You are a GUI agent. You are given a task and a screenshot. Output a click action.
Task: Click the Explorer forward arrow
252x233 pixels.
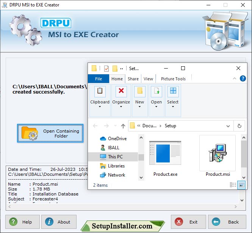click(106, 126)
